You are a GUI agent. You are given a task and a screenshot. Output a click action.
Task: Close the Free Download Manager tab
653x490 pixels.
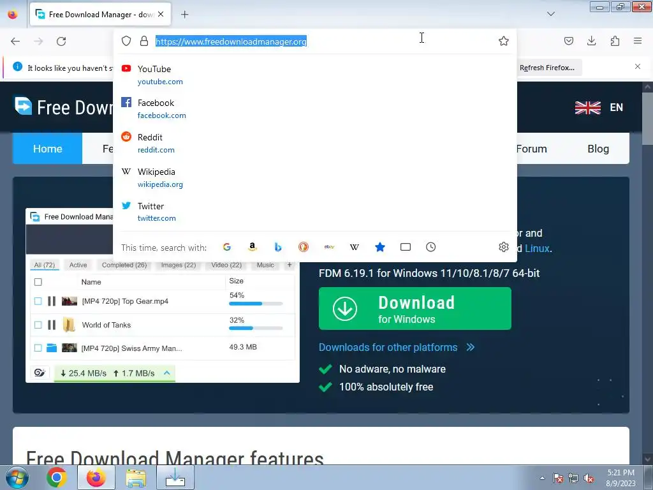click(161, 14)
